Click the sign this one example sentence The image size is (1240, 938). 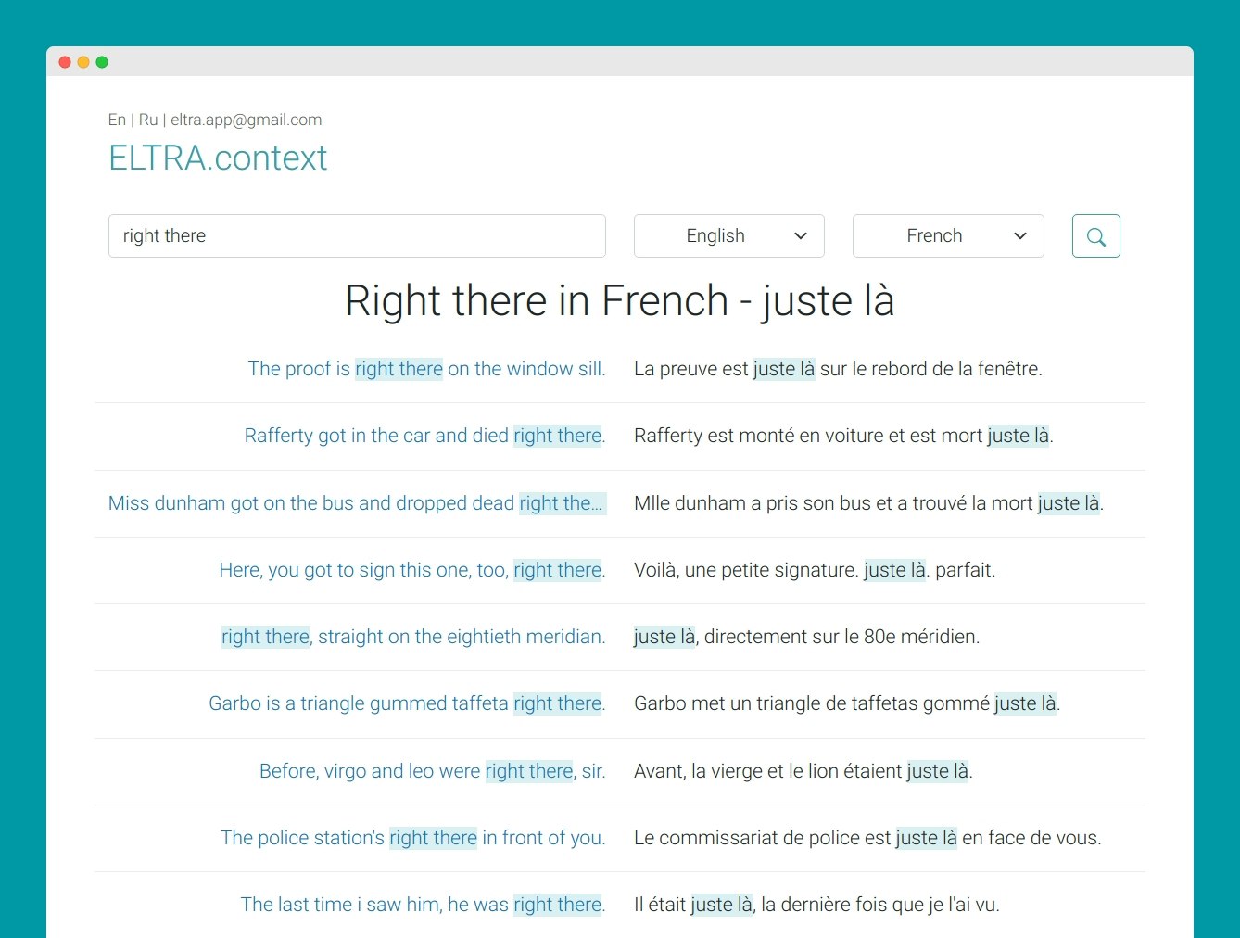pyautogui.click(x=411, y=570)
